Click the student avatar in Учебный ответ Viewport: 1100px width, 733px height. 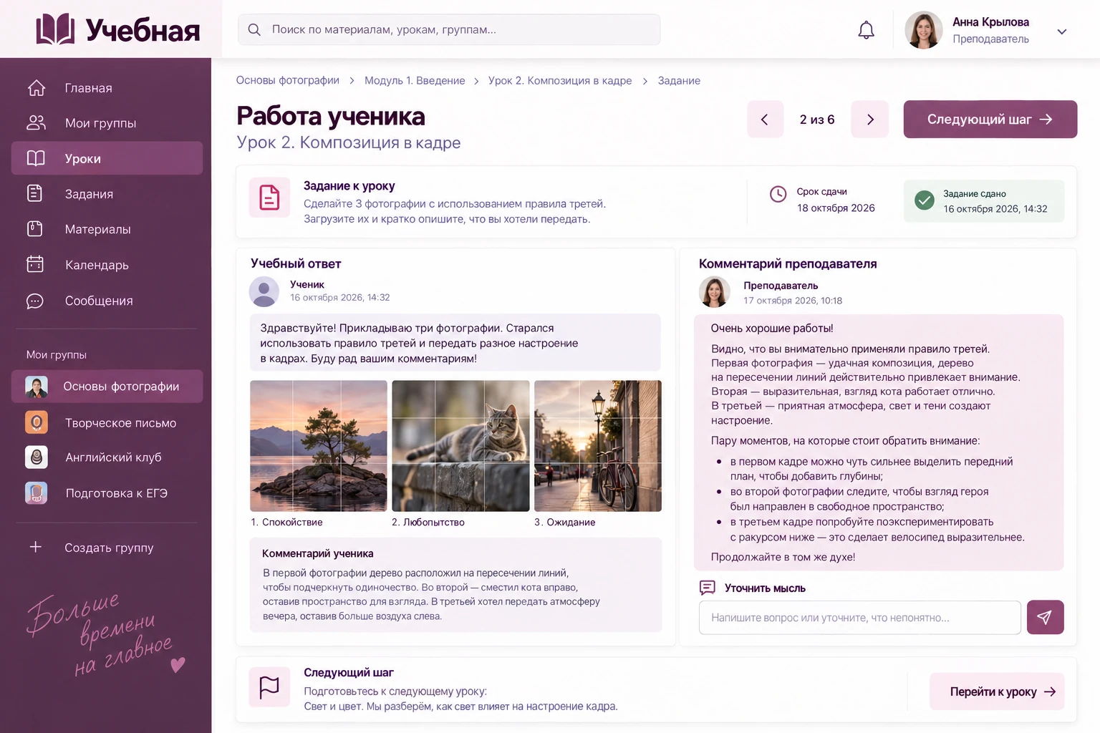(264, 291)
